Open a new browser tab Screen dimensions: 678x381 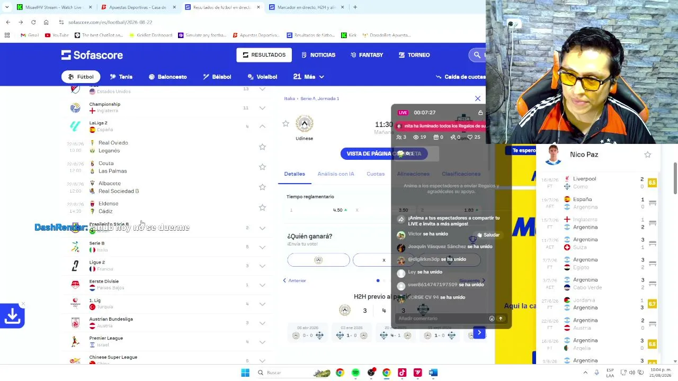click(x=355, y=7)
